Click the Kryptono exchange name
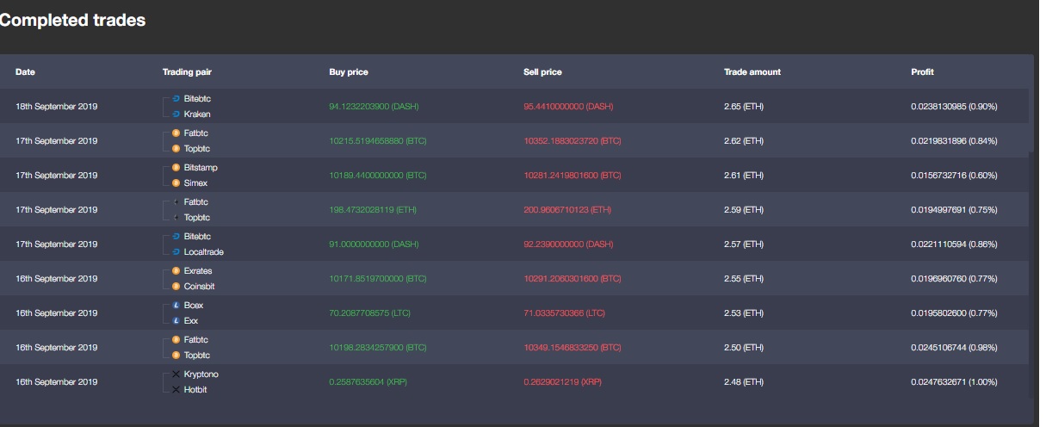 (201, 374)
